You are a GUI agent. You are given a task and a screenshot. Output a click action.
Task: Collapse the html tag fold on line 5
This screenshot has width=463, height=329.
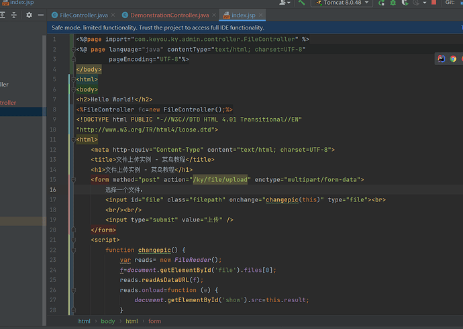point(74,79)
